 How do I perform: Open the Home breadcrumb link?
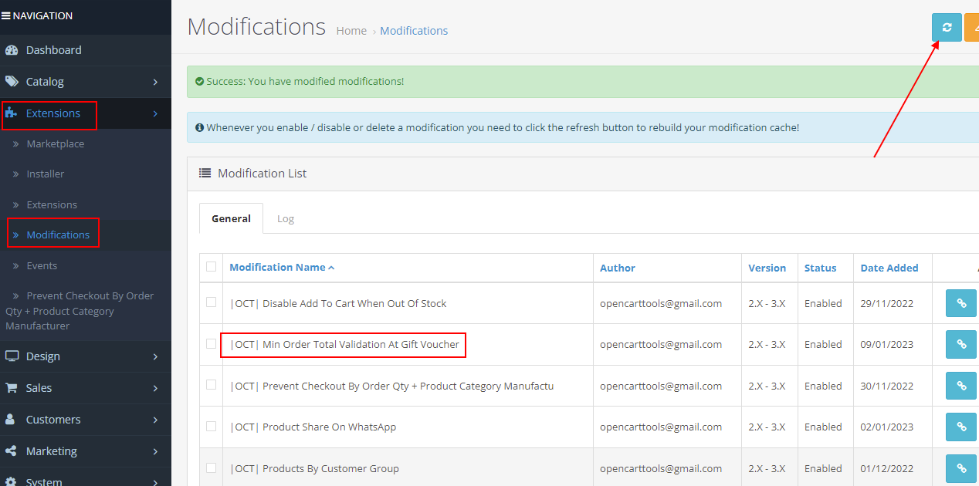pos(351,31)
